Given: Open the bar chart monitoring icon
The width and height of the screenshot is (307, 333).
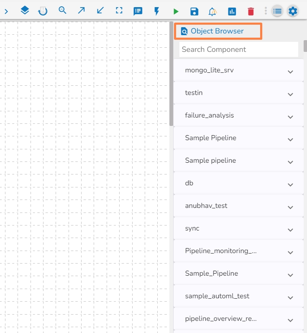Looking at the screenshot, I should tap(232, 11).
